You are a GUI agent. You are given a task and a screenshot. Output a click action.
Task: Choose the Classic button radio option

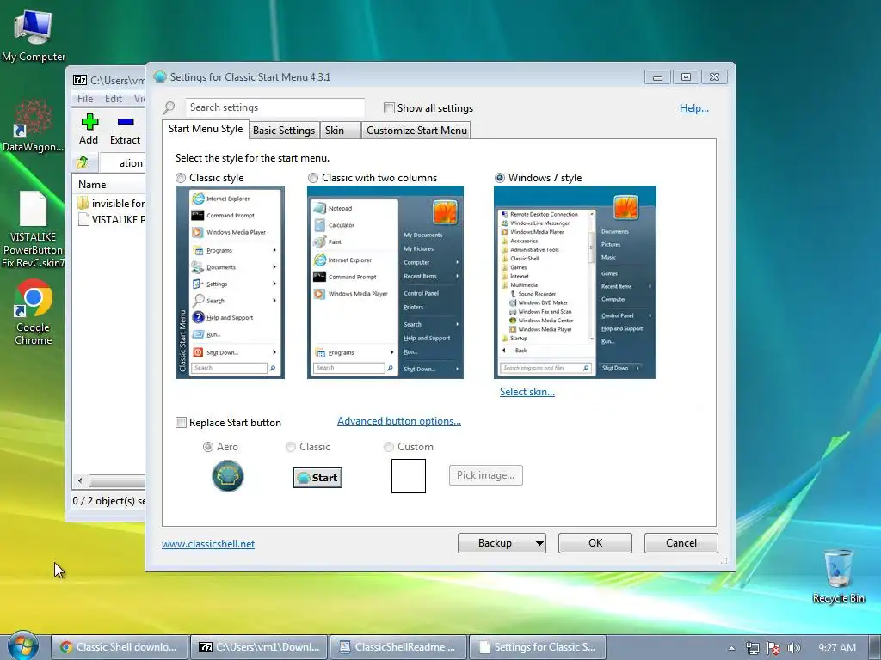(291, 447)
